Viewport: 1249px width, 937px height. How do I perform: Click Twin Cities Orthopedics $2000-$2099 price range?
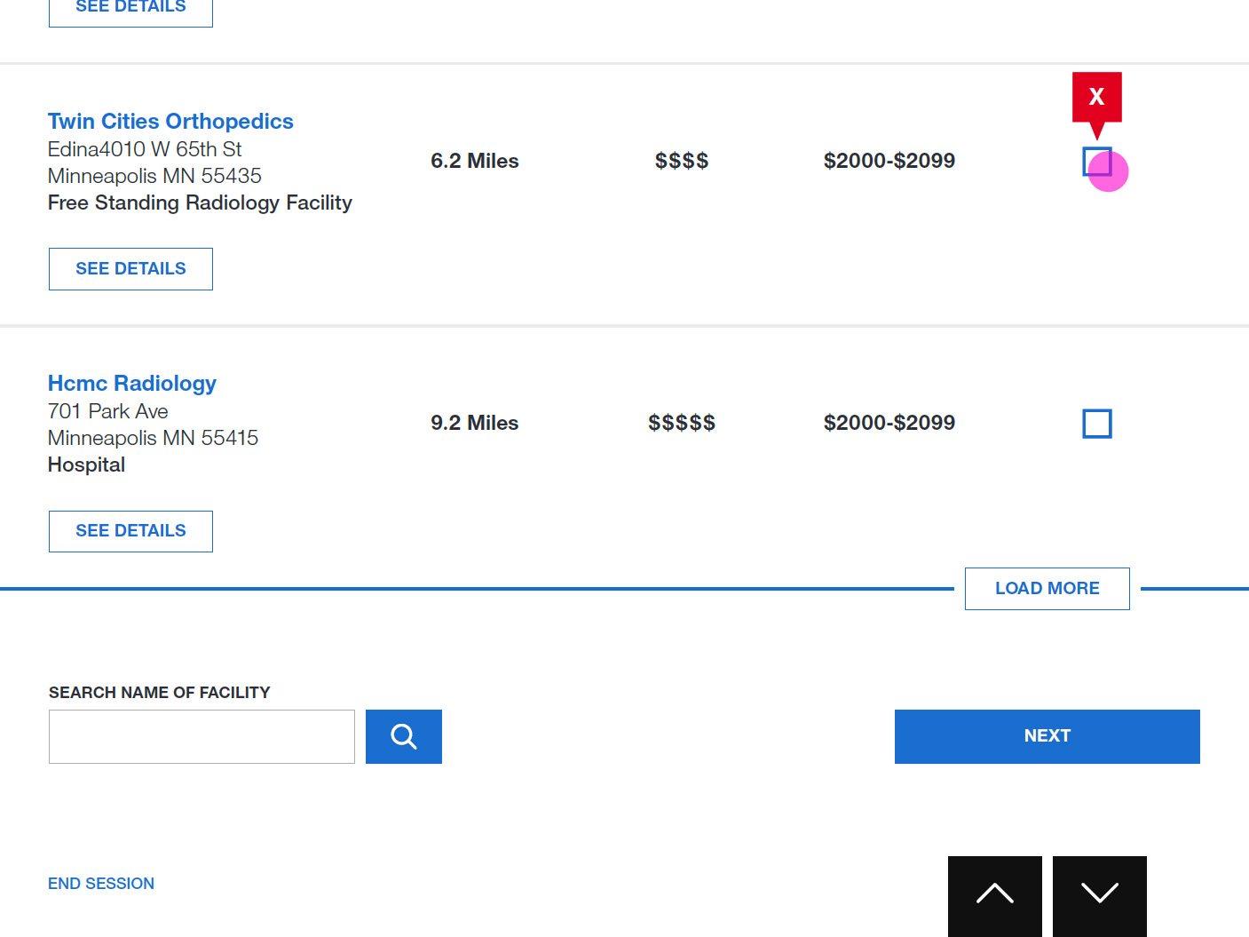889,161
